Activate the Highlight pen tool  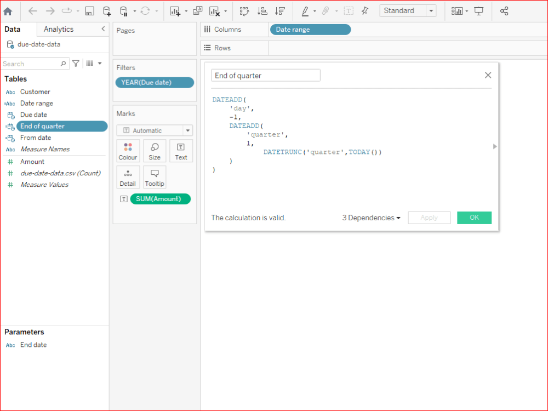[x=305, y=10]
